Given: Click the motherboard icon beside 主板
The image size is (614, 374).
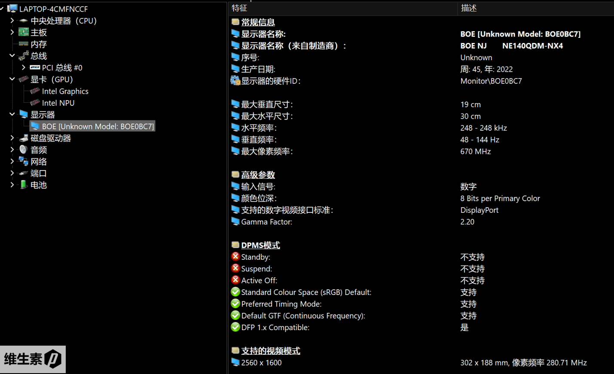Looking at the screenshot, I should pyautogui.click(x=24, y=32).
